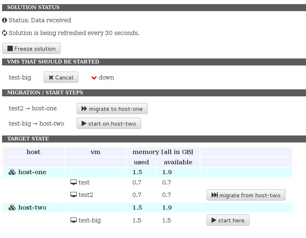Click the red down chevron icon
This screenshot has height=238, width=306.
point(94,77)
